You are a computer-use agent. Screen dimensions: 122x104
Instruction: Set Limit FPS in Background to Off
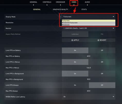pos(102,74)
